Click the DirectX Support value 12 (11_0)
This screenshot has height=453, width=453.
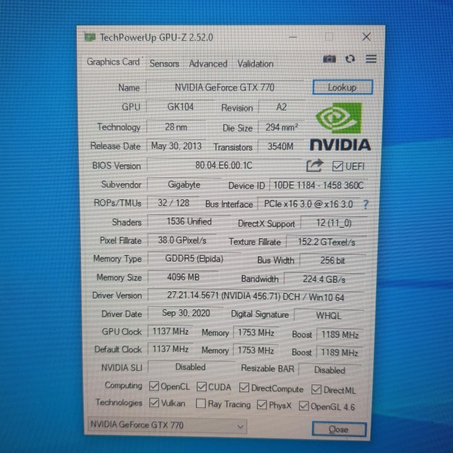pos(334,223)
